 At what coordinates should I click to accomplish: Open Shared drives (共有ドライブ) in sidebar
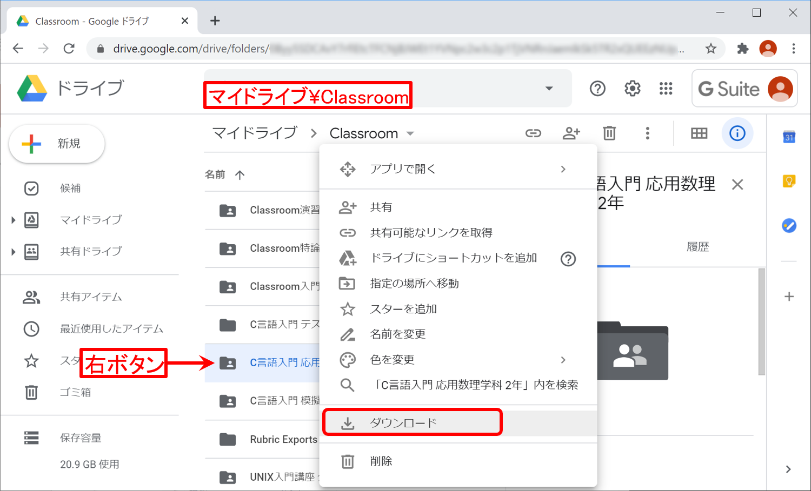click(x=91, y=252)
